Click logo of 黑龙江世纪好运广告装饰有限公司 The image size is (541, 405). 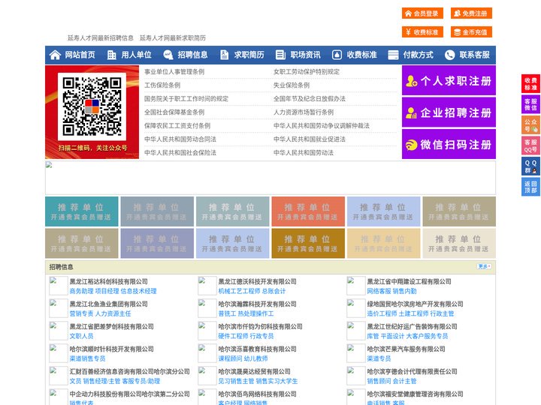click(355, 331)
